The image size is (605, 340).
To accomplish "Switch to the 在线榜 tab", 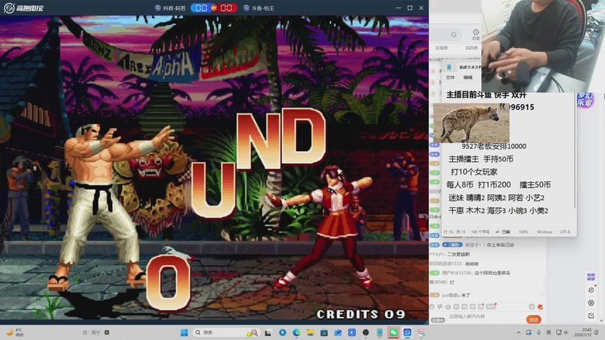I will tap(442, 48).
